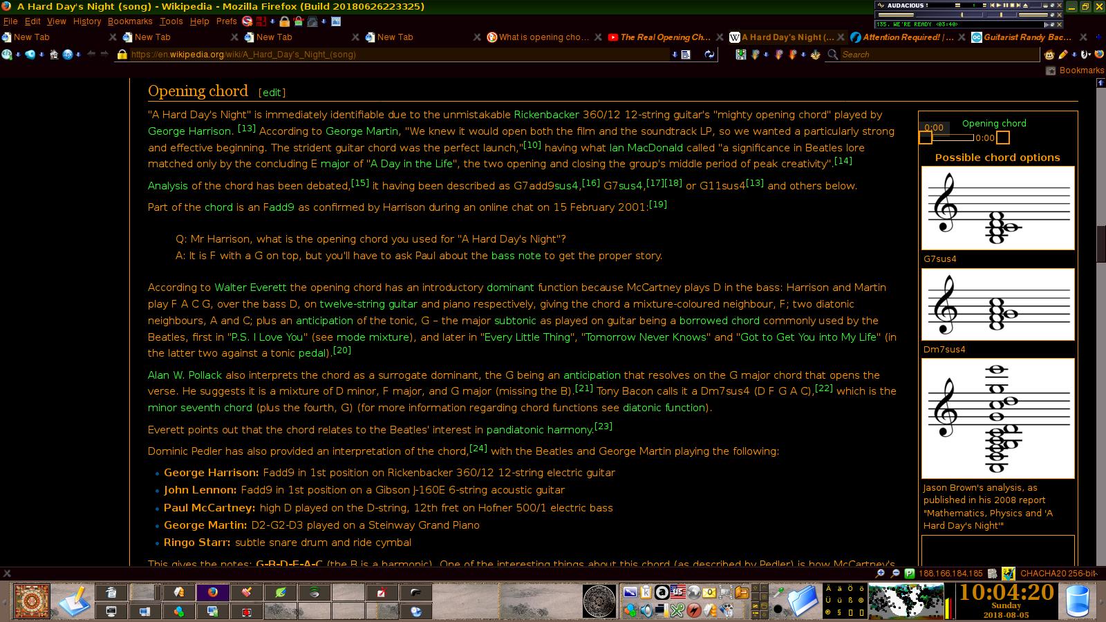The width and height of the screenshot is (1106, 622).
Task: Open the Prefs menu
Action: (x=226, y=21)
